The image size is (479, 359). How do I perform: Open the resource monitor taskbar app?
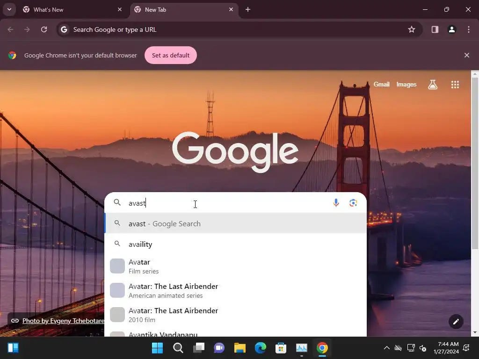302,348
